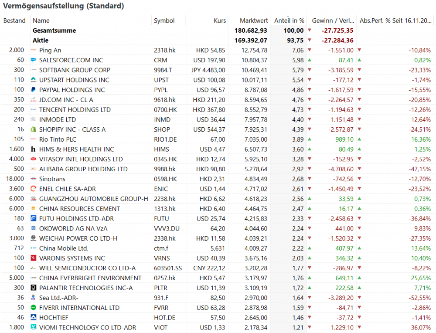Click the Anteil value 93,75
The image size is (436, 333).
click(295, 40)
